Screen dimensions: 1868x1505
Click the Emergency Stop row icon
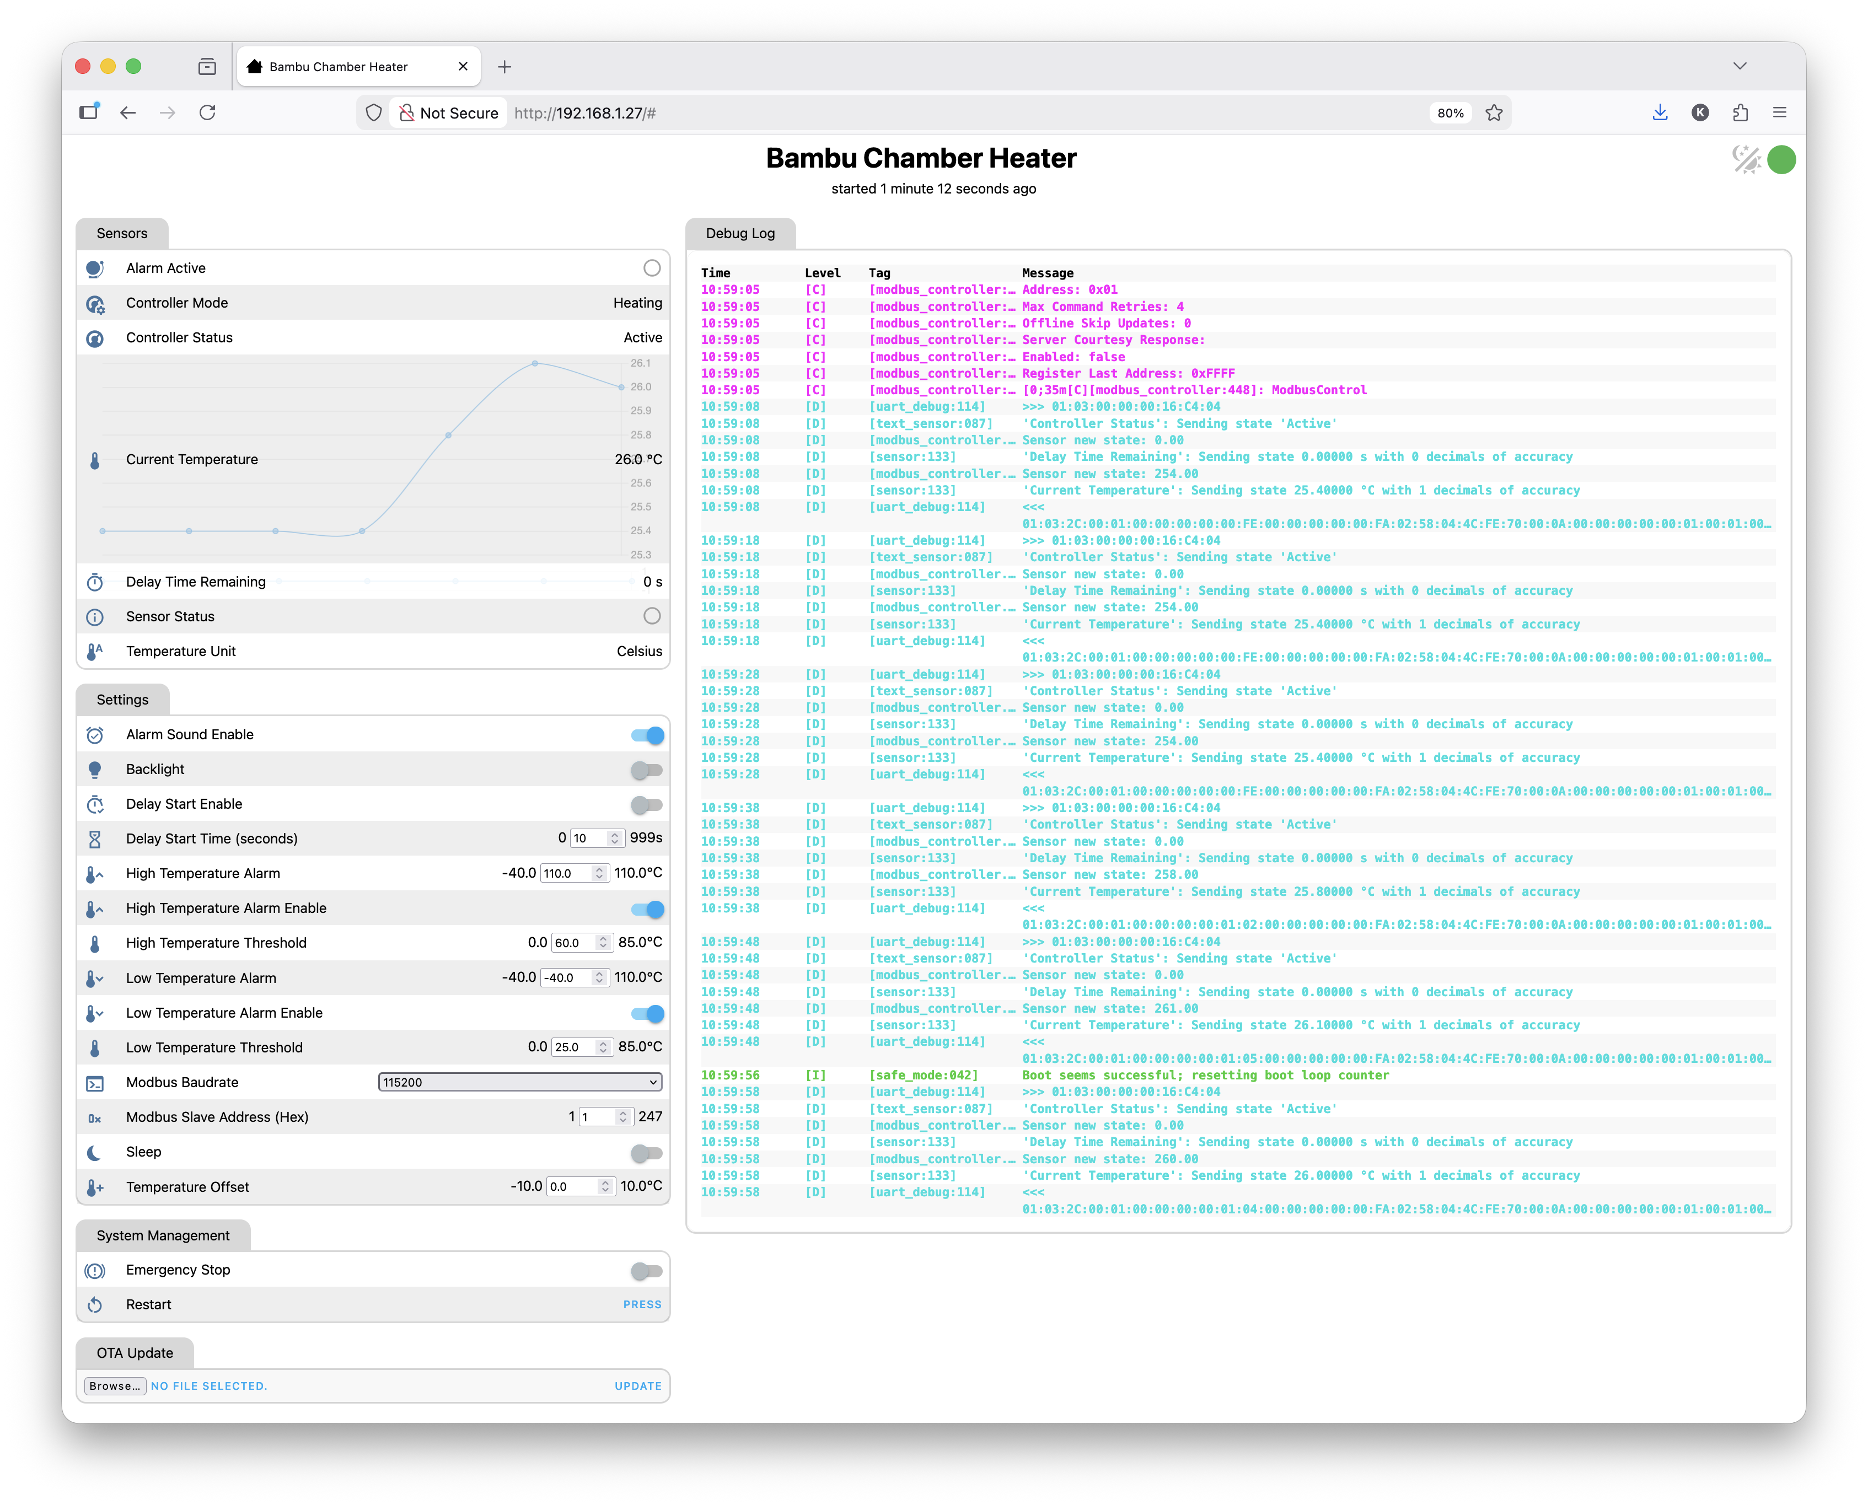click(x=95, y=1271)
